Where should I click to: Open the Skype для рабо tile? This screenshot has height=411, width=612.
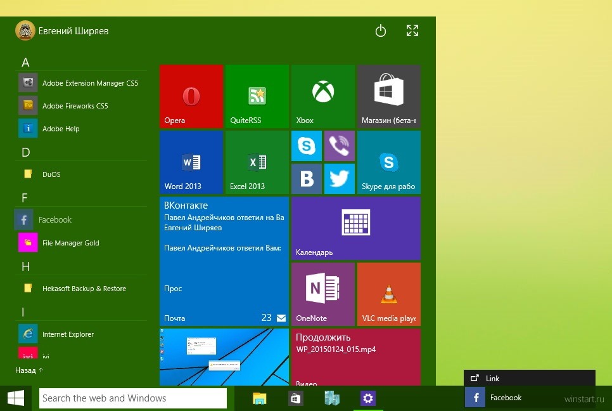(x=389, y=162)
